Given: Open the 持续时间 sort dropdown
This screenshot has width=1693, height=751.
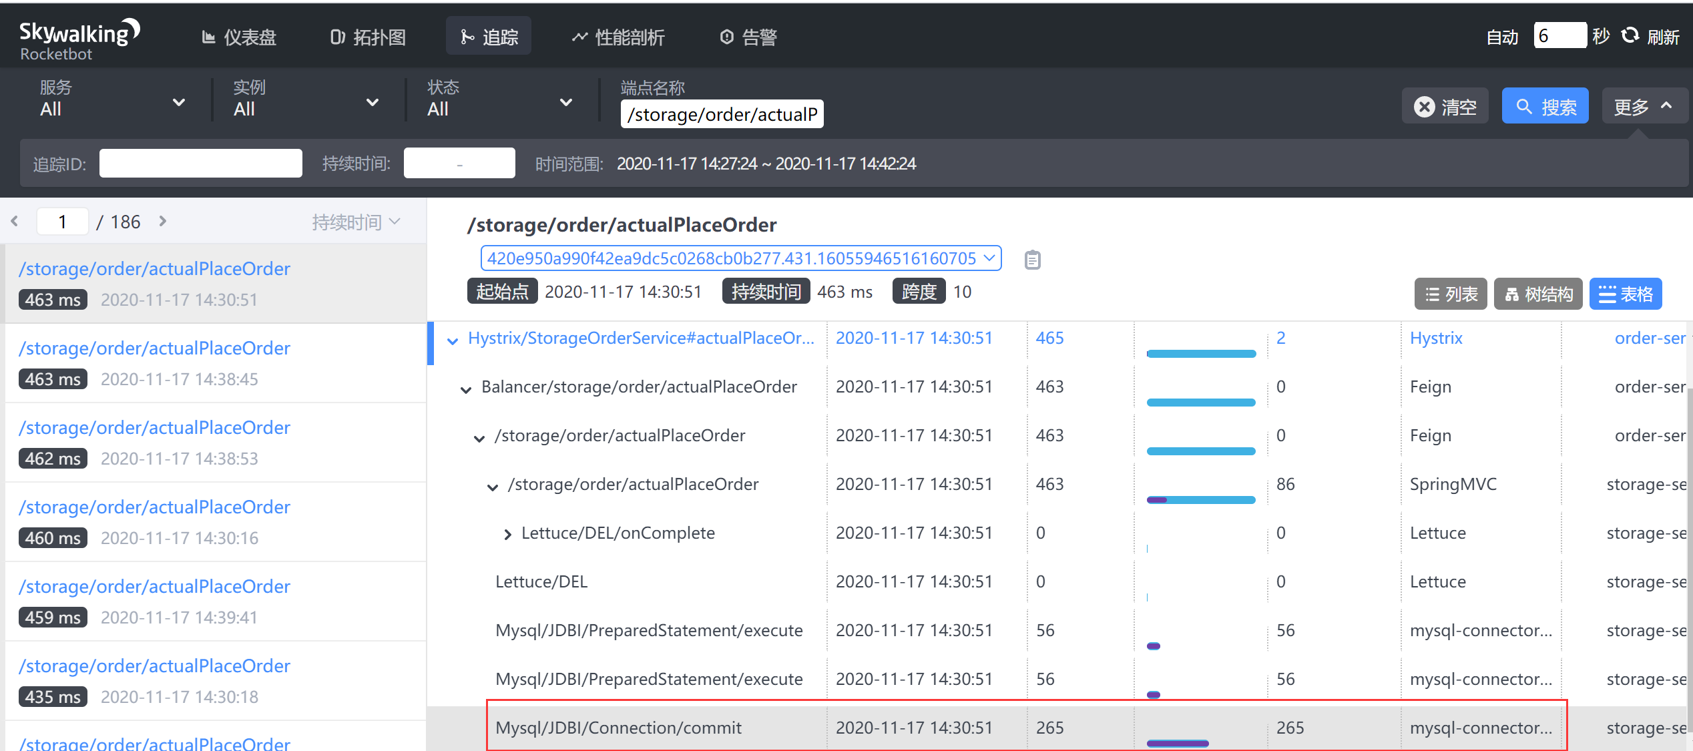Looking at the screenshot, I should point(356,222).
